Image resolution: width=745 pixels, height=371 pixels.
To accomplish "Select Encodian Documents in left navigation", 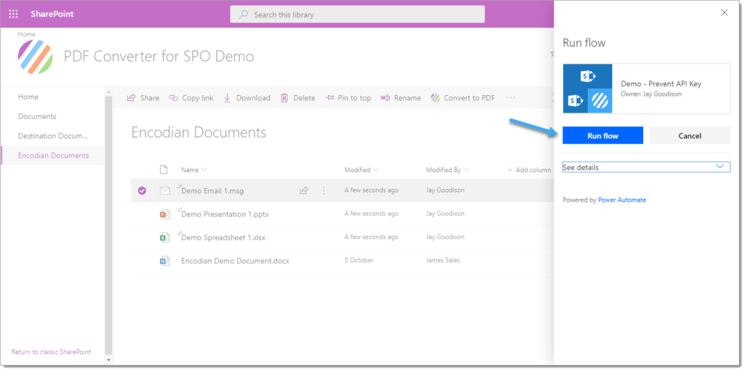I will 53,155.
